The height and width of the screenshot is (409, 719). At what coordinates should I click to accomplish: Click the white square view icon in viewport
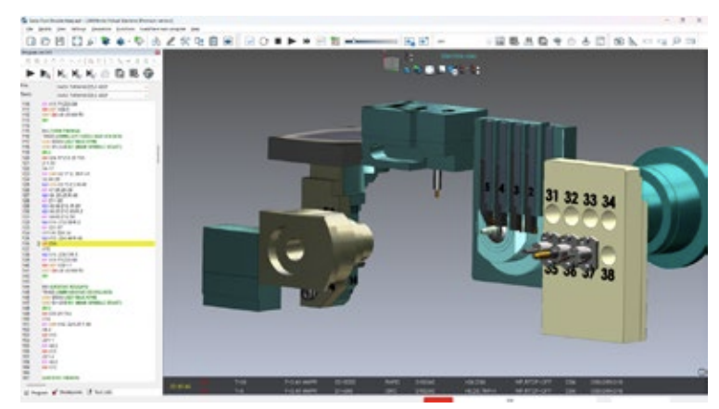point(442,69)
